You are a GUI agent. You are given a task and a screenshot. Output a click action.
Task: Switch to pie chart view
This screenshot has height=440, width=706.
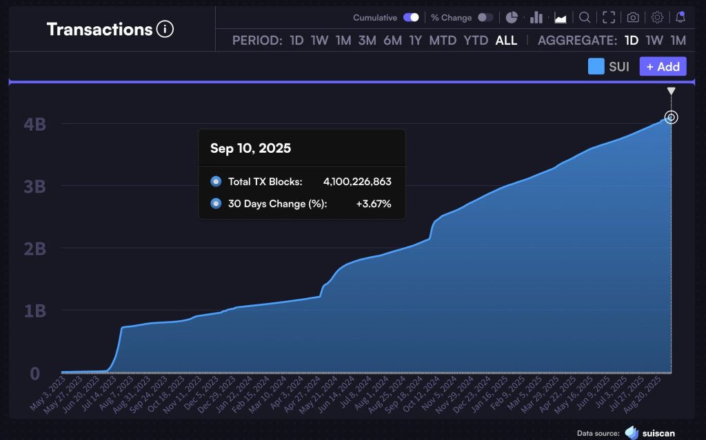click(x=512, y=18)
